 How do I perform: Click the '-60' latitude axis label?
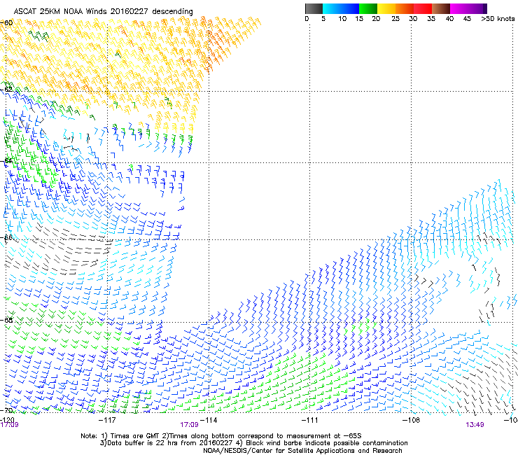(6, 23)
